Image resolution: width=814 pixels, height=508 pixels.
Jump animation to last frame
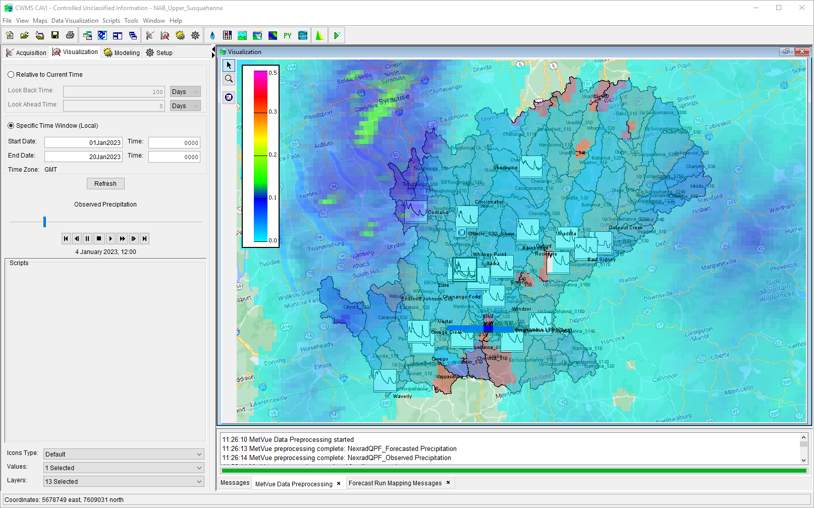(x=144, y=238)
